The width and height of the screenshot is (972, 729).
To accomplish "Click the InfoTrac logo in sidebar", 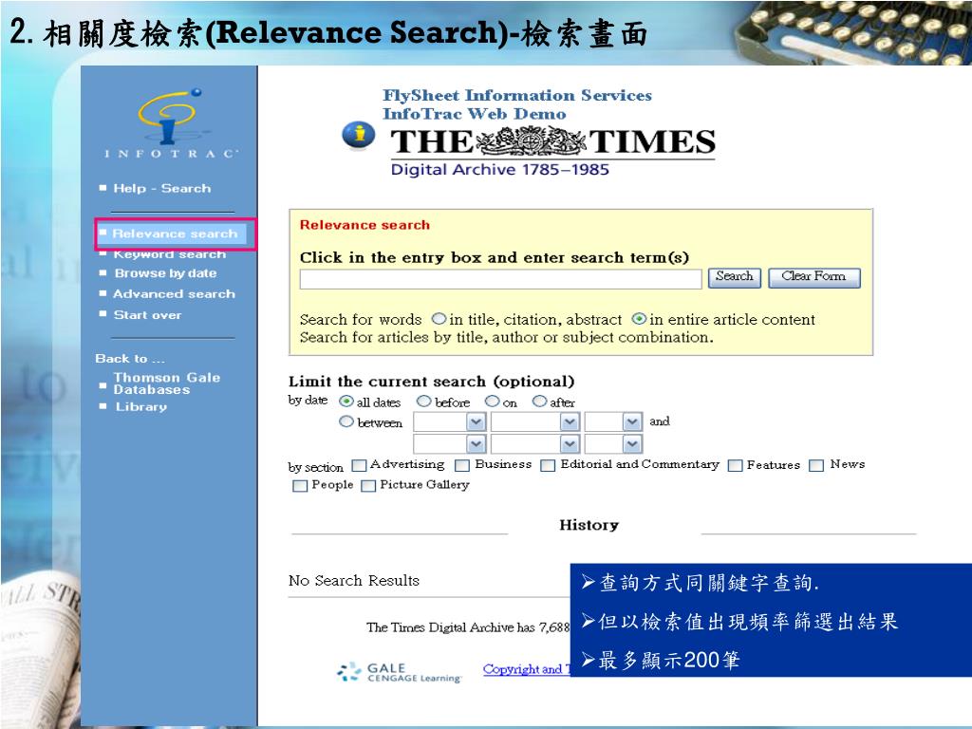I will click(169, 122).
